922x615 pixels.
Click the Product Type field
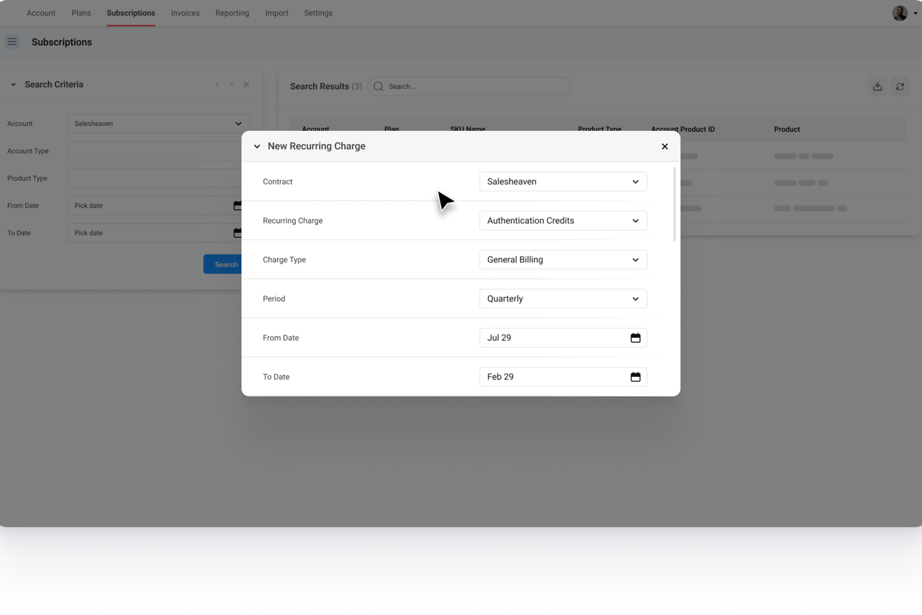154,178
